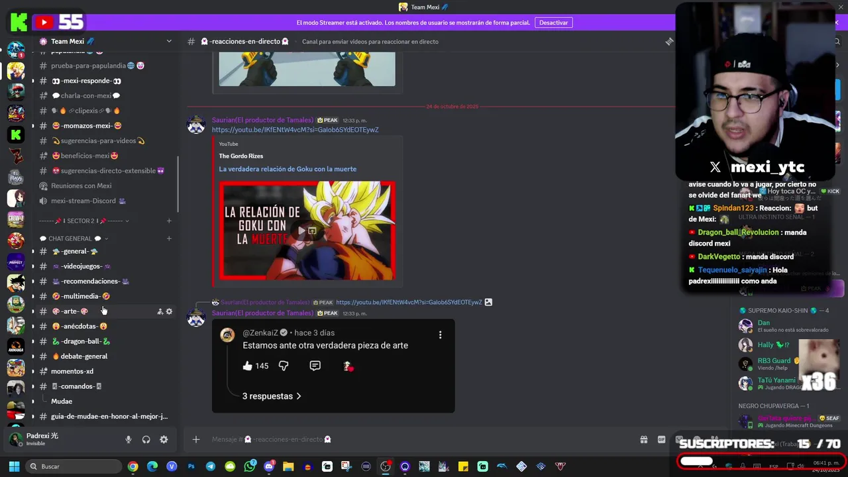The image size is (848, 477).
Task: Open Threads icon in channel header
Action: coord(669,41)
